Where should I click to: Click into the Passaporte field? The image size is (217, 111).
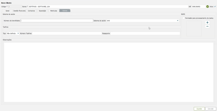(x=145, y=33)
